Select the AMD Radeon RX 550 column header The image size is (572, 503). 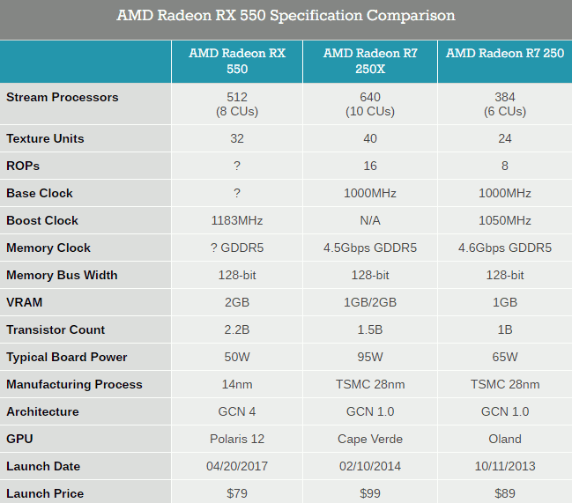tap(237, 62)
